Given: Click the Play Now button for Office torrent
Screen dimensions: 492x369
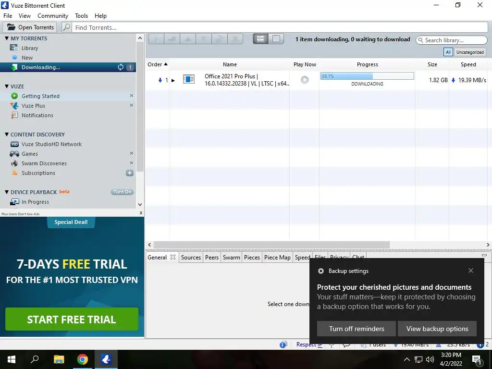Looking at the screenshot, I should (x=305, y=80).
